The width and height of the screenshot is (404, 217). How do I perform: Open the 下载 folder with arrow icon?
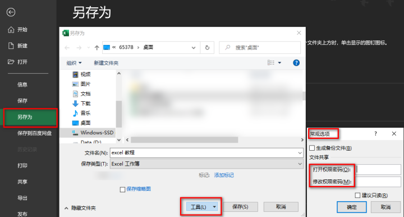pyautogui.click(x=81, y=103)
